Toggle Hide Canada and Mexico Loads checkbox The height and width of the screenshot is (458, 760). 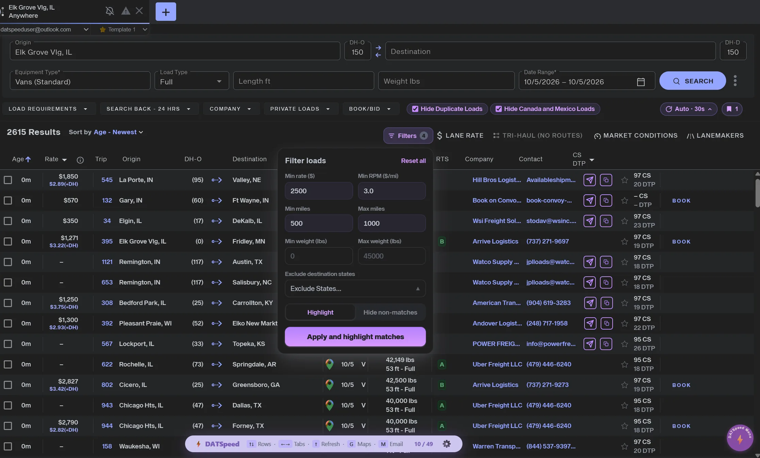click(498, 109)
